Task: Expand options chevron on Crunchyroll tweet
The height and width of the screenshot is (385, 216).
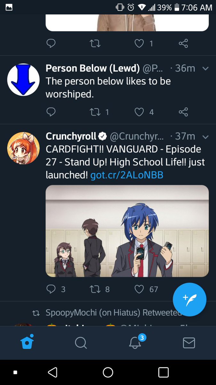Action: click(206, 137)
